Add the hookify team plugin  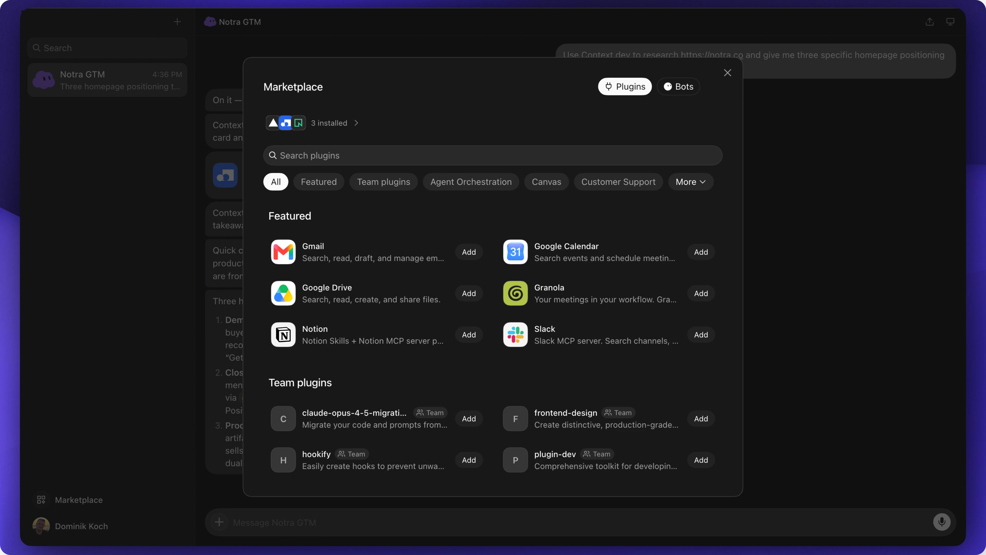pyautogui.click(x=469, y=460)
